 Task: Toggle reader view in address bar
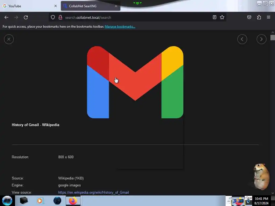pyautogui.click(x=214, y=17)
